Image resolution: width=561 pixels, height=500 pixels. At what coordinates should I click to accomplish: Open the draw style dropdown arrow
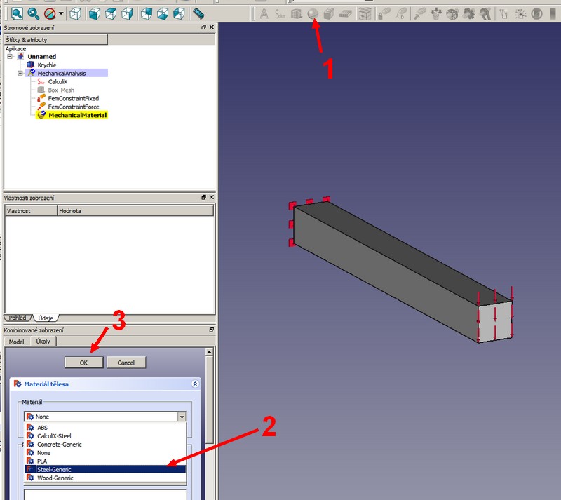pyautogui.click(x=61, y=13)
